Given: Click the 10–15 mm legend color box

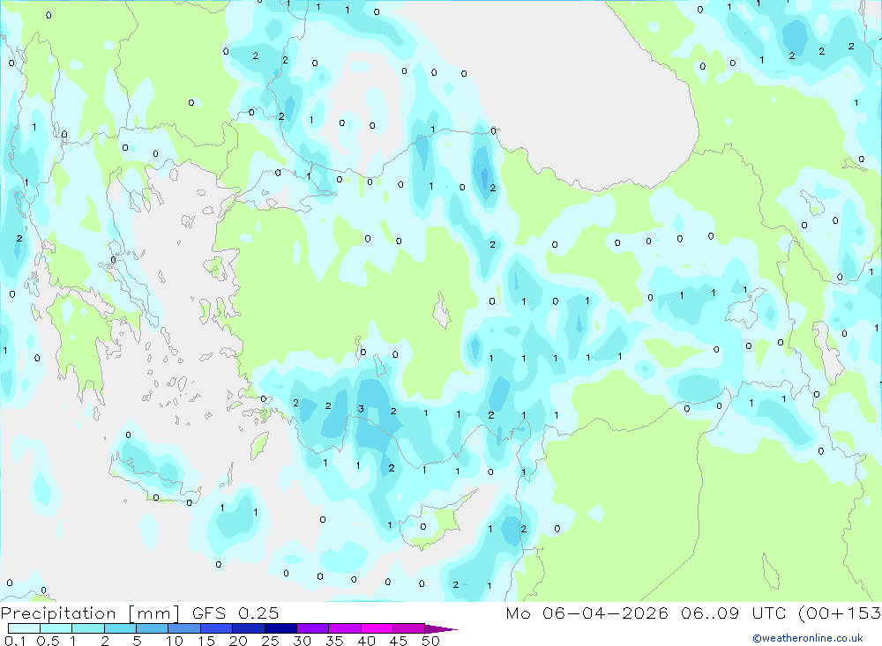Looking at the screenshot, I should (x=184, y=628).
